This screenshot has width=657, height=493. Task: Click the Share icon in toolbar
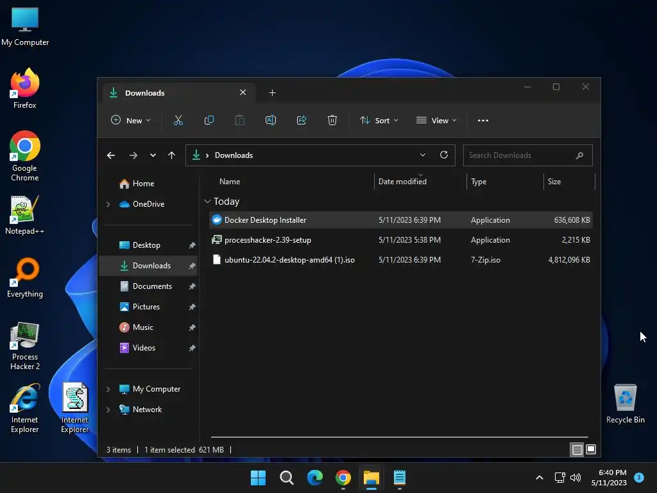point(302,120)
